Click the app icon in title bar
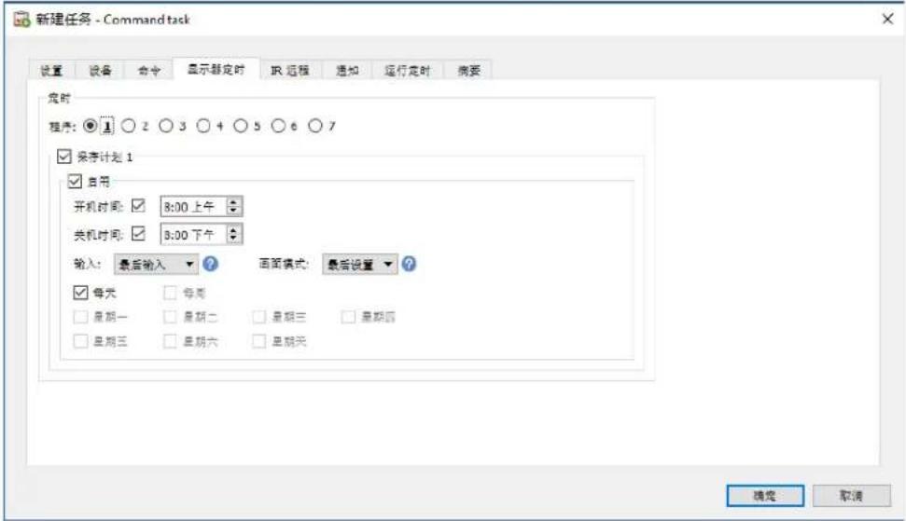Viewport: 906px width, 521px height. 22,20
